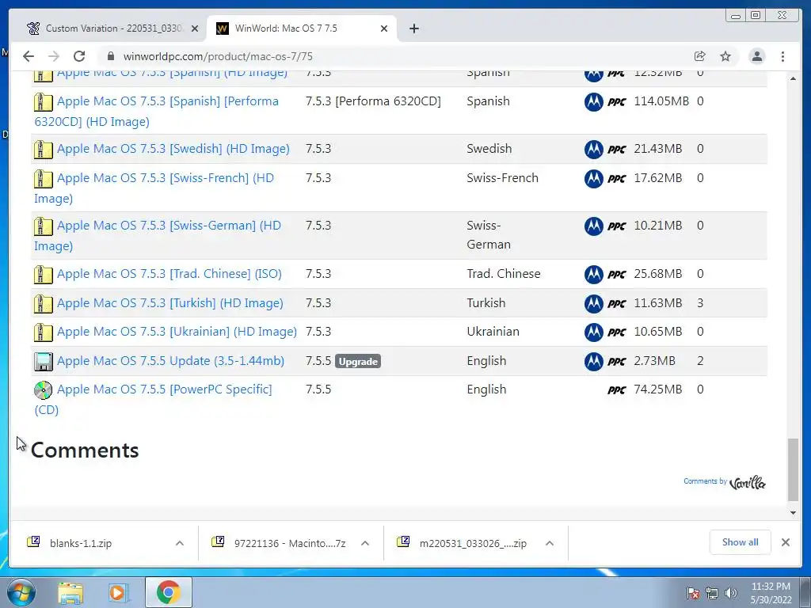Click the Upgrade badge next to 7.5.5
The width and height of the screenshot is (811, 608).
(x=358, y=361)
